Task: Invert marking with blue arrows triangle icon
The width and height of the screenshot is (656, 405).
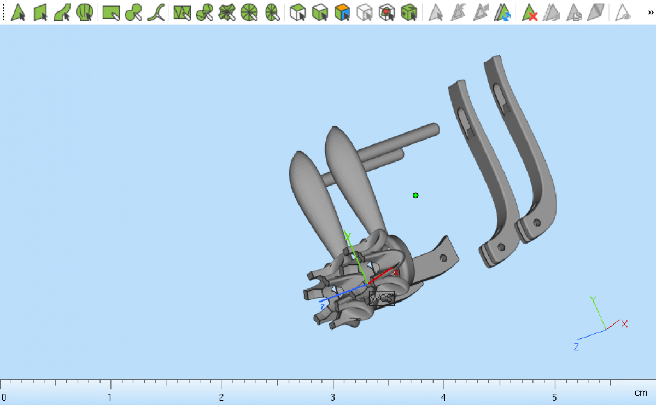Action: 502,12
